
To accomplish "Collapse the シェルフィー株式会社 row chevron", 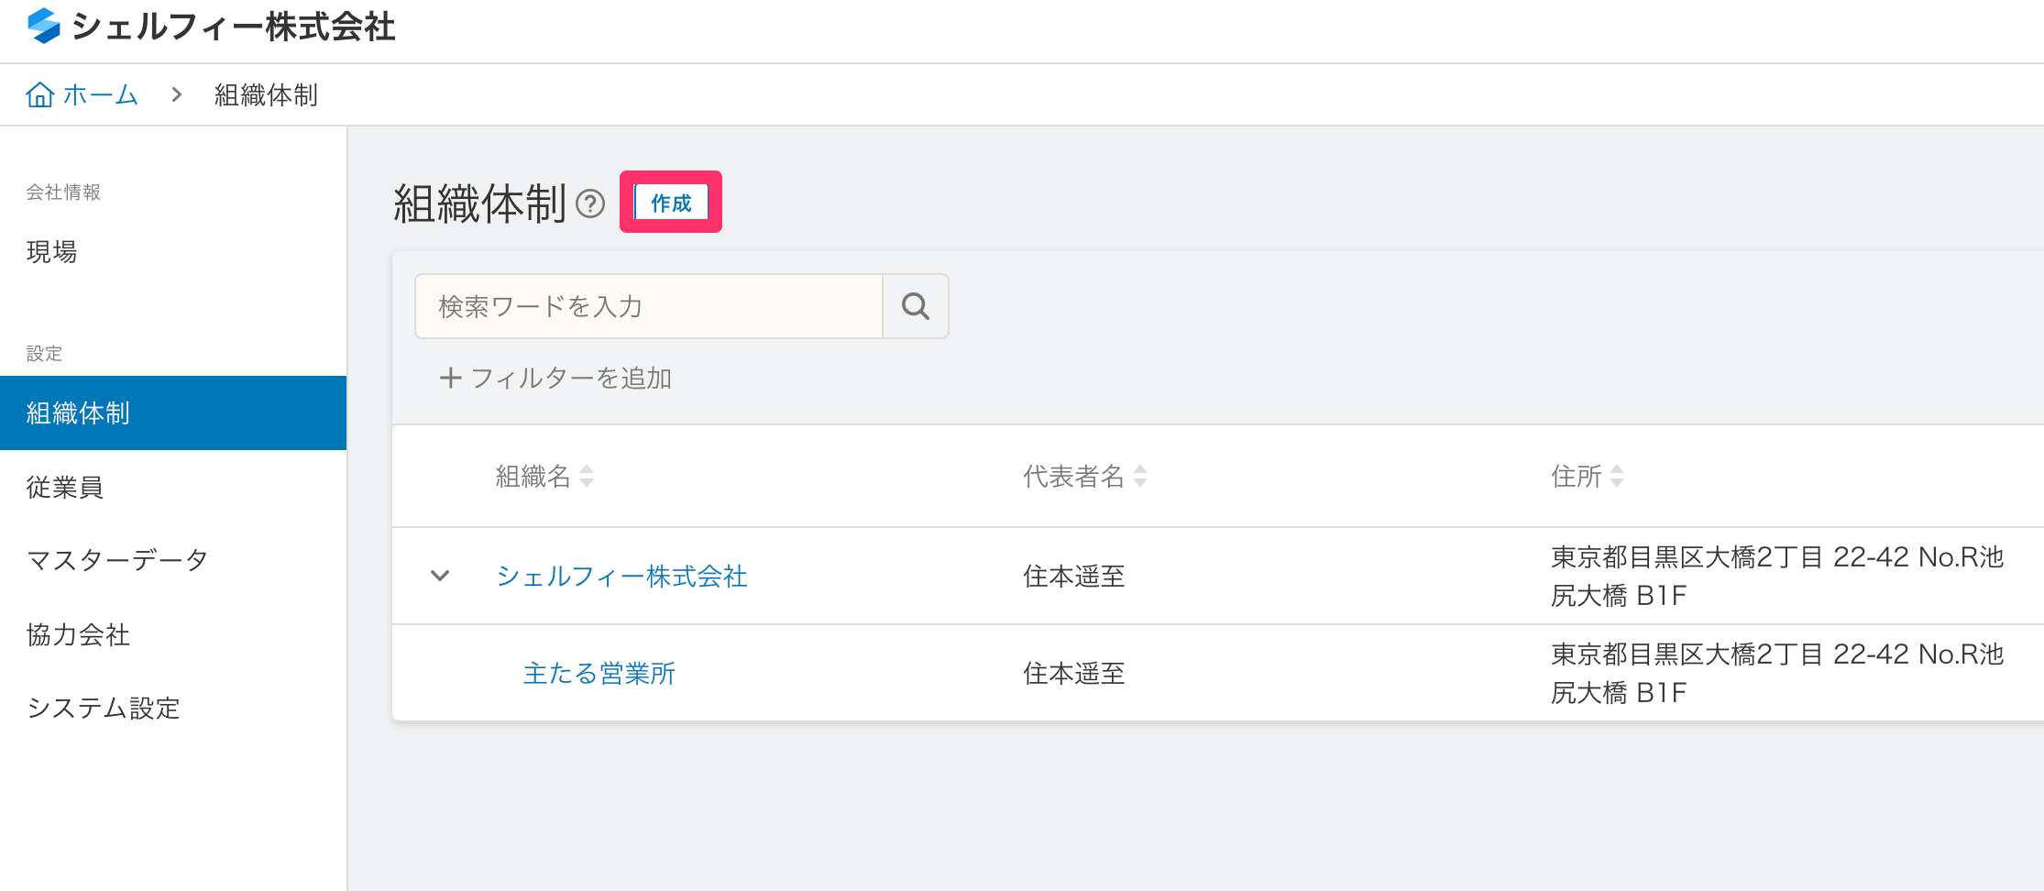I will [x=440, y=576].
